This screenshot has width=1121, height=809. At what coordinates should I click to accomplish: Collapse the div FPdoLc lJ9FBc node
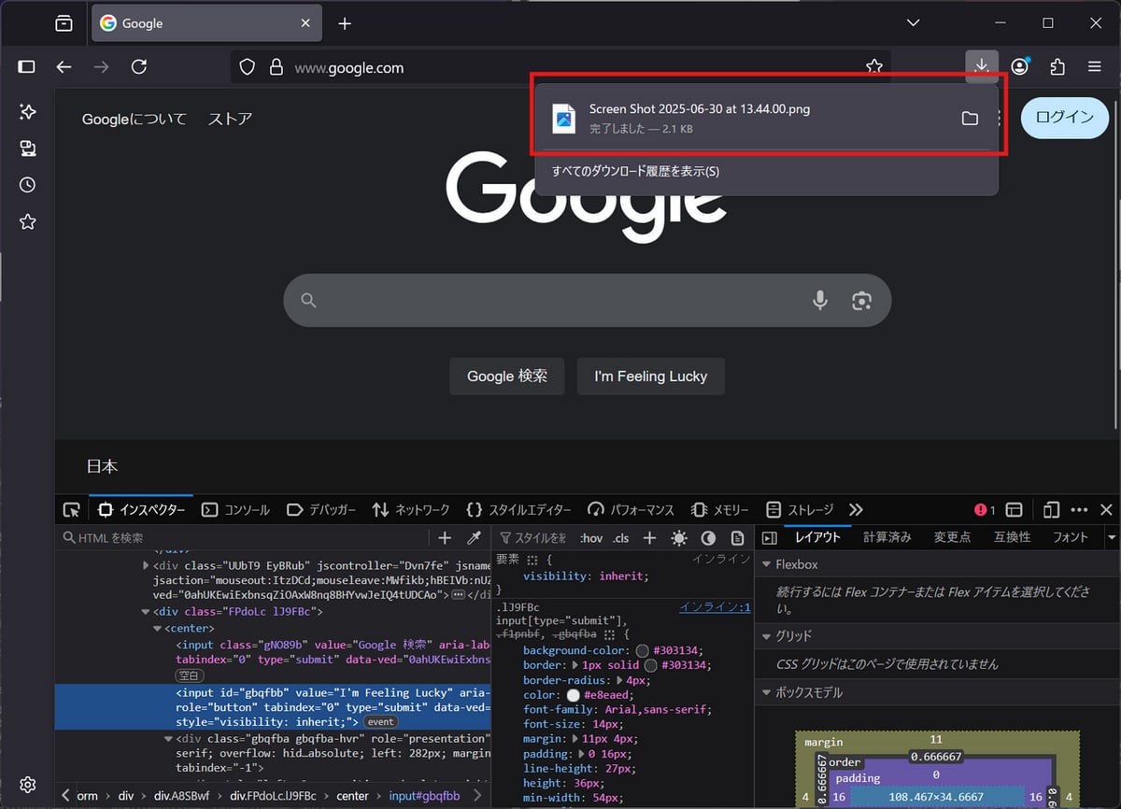(x=146, y=612)
